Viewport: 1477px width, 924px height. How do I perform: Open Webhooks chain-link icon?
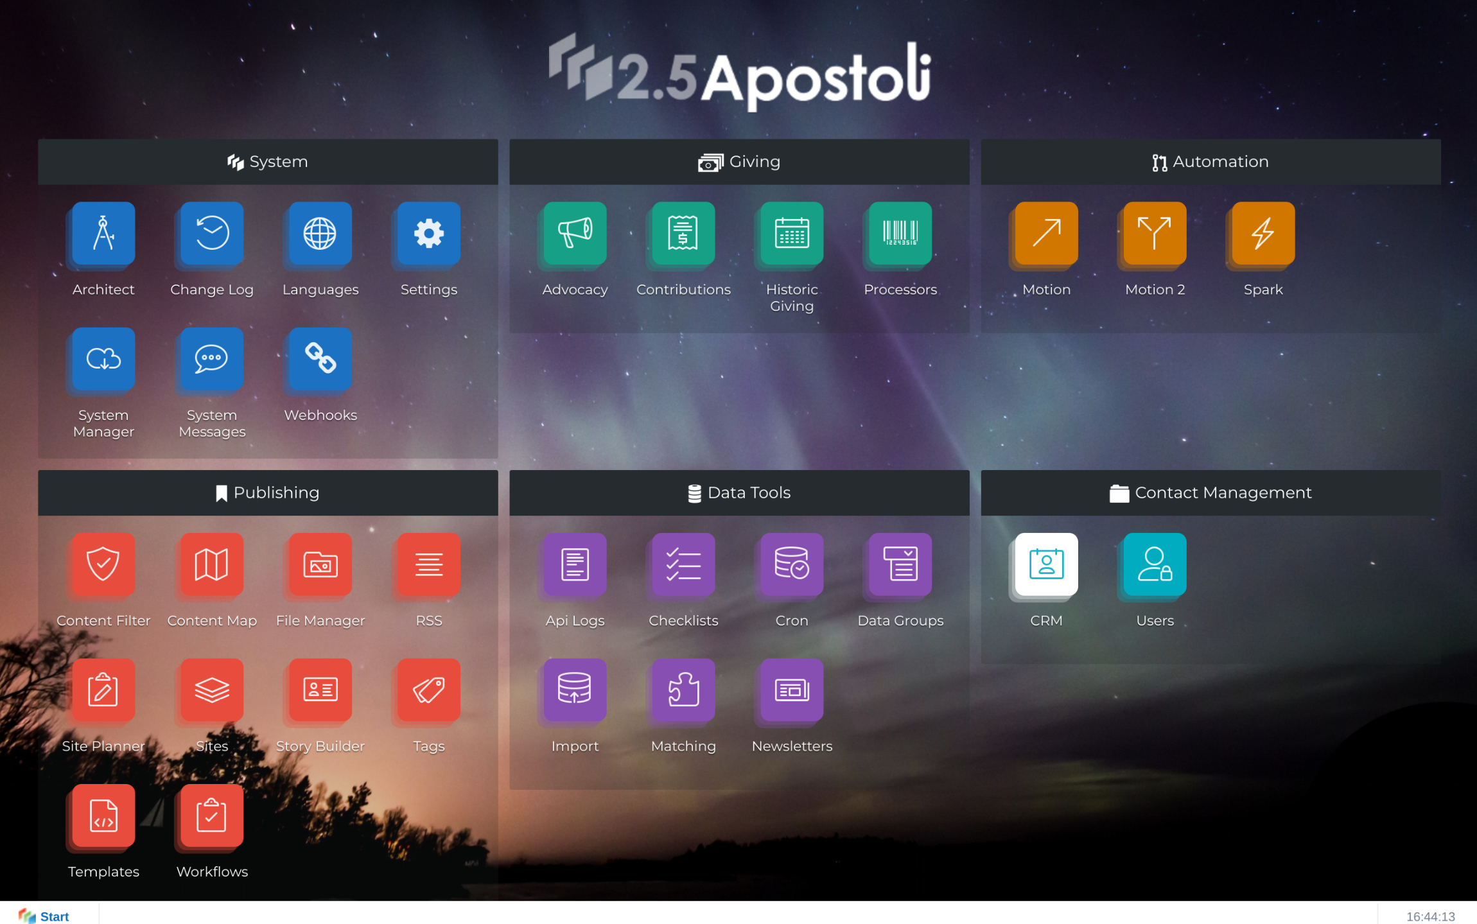[x=320, y=358]
